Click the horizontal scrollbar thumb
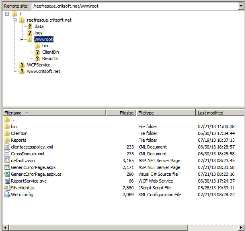This screenshot has width=246, height=231. click(x=98, y=227)
